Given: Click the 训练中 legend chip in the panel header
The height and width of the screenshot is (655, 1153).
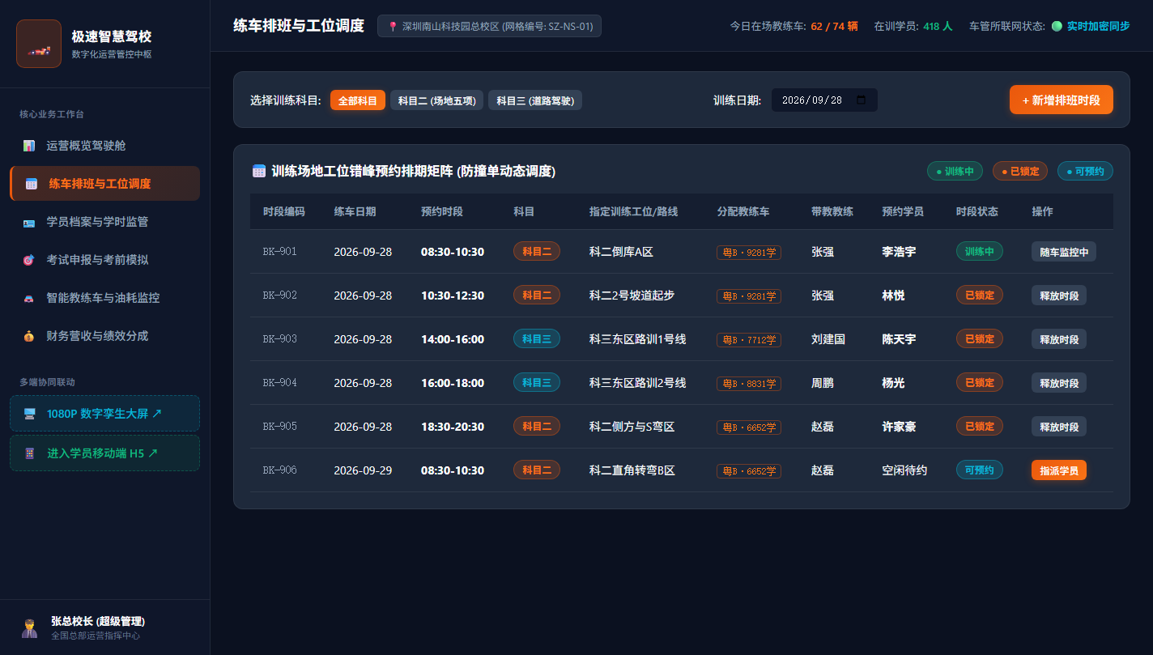Looking at the screenshot, I should pos(955,171).
